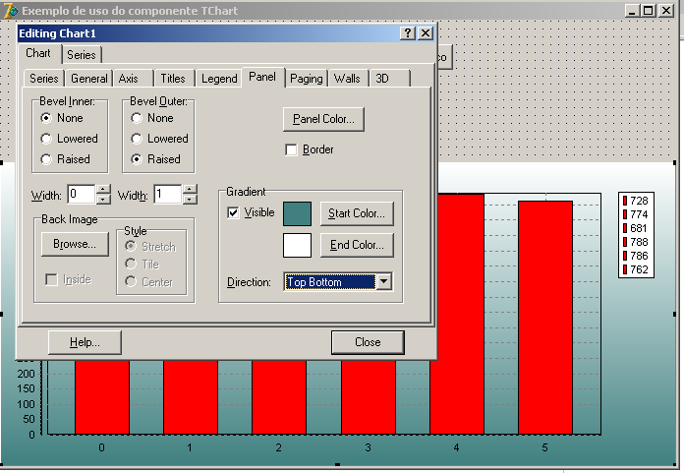The image size is (684, 473).
Task: Open the Titles sub-tab
Action: click(x=173, y=79)
